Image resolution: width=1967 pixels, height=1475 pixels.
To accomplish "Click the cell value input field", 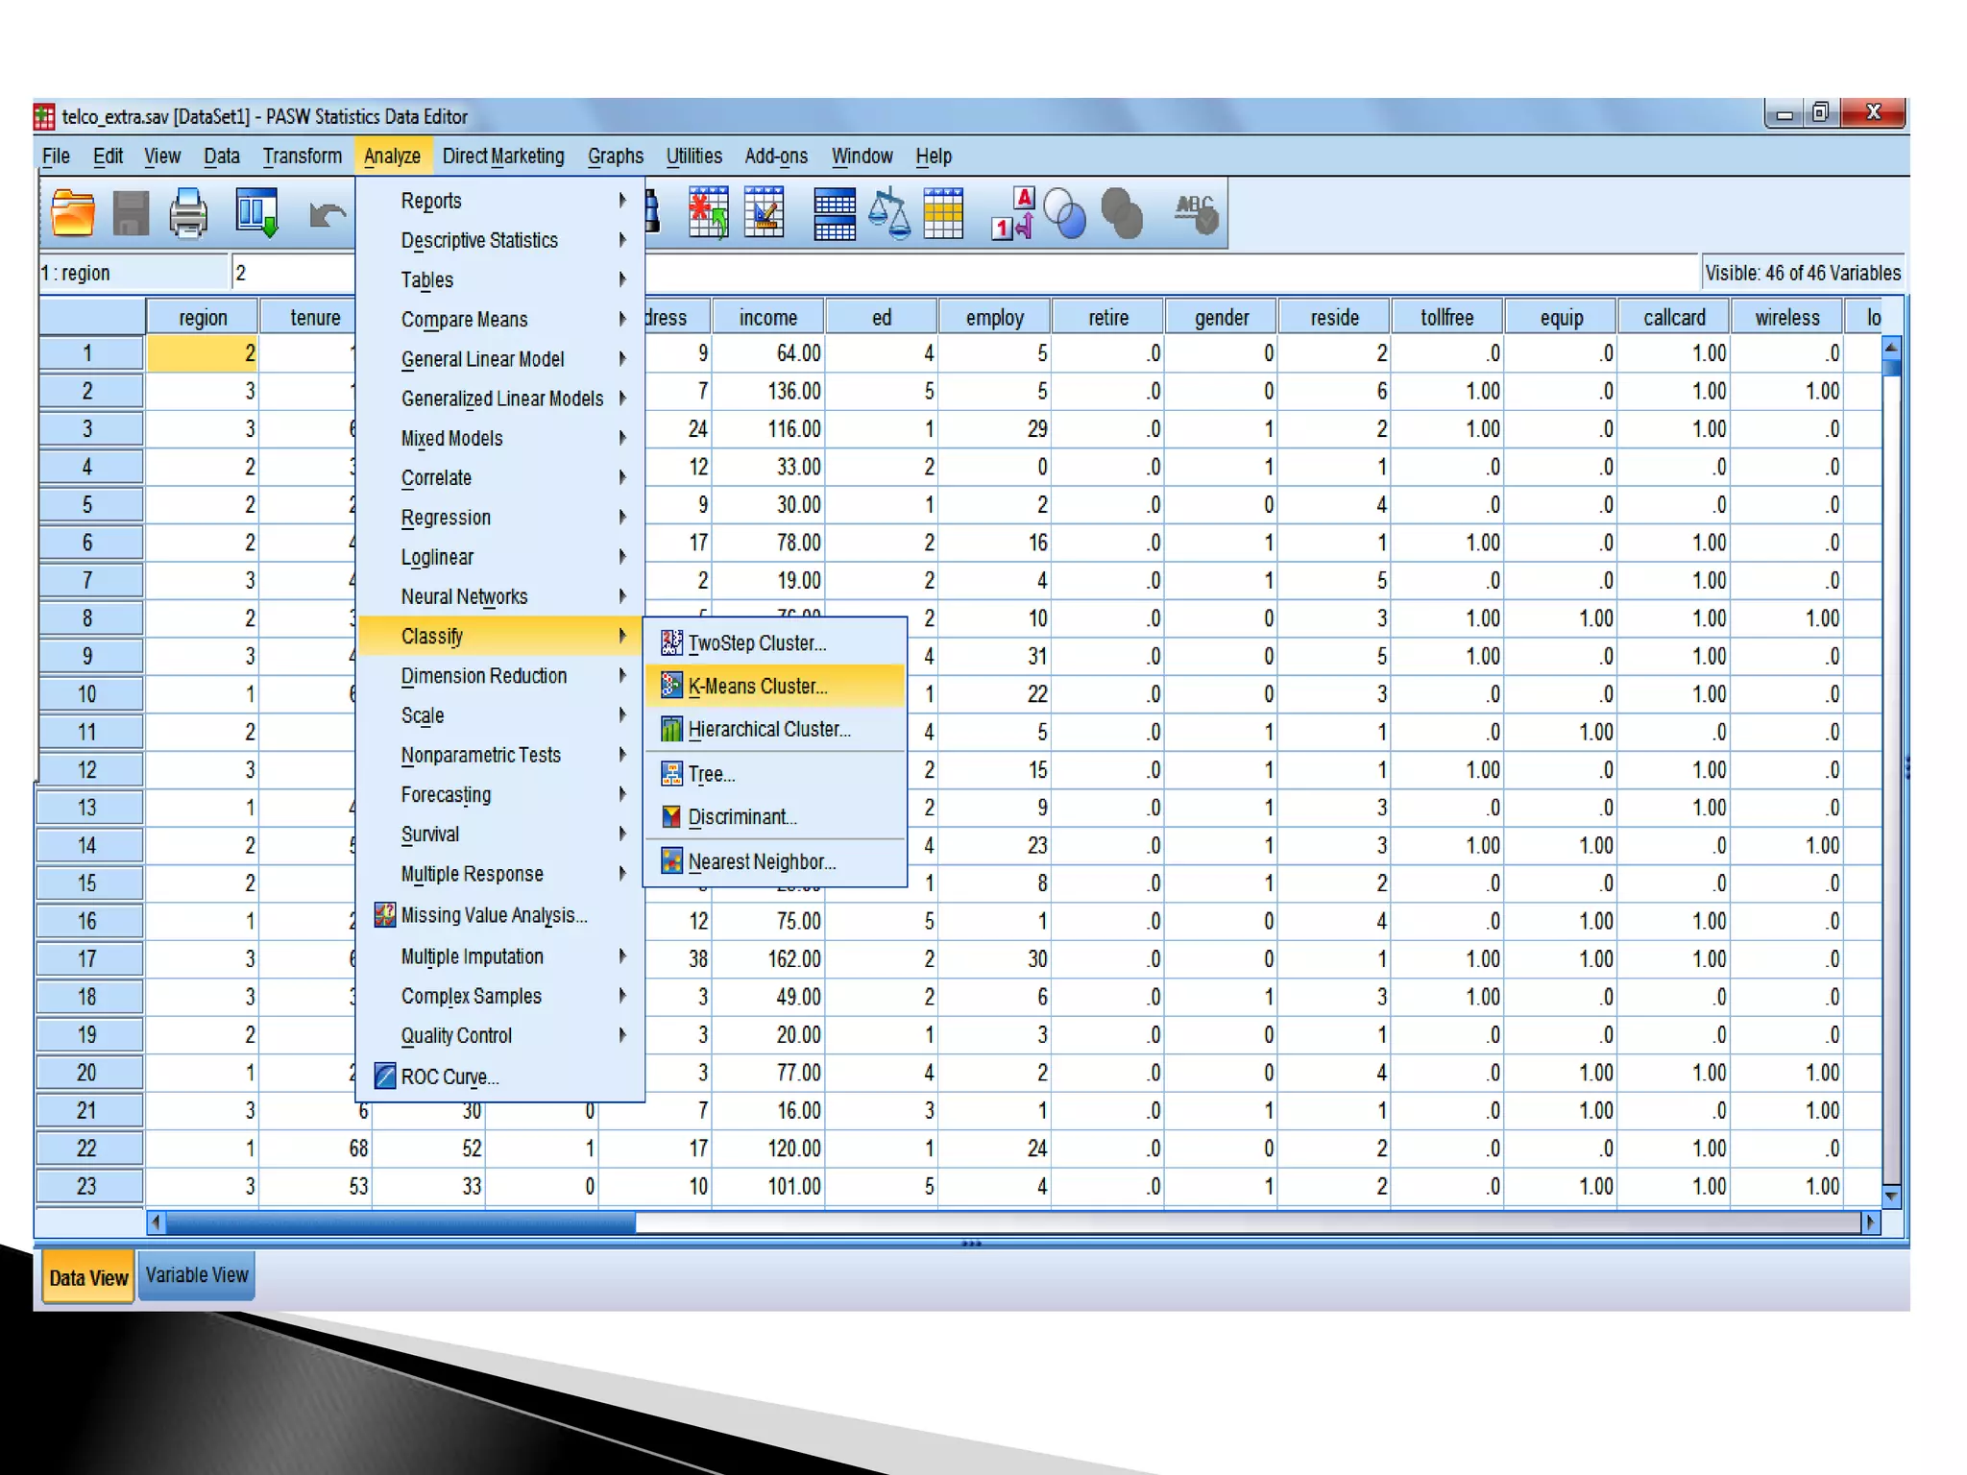I will (293, 273).
